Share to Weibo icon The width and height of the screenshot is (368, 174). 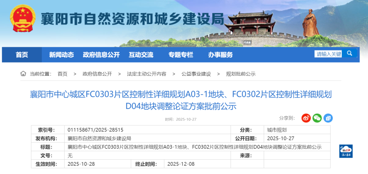point(306,118)
